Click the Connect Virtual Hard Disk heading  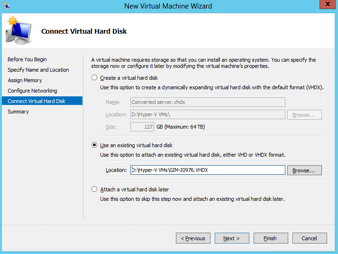coord(84,31)
